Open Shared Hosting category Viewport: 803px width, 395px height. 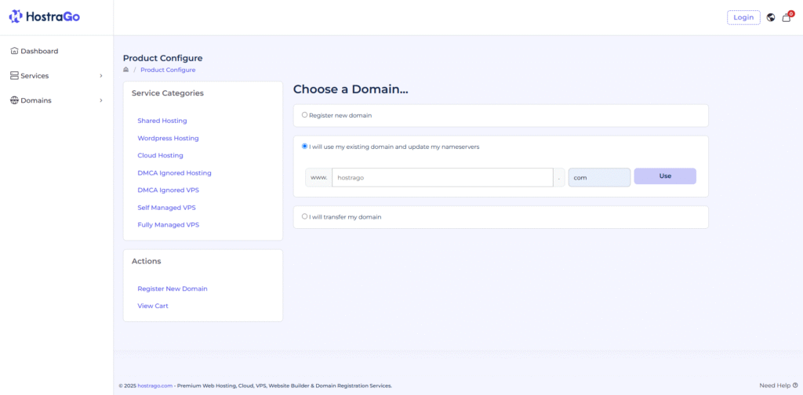pos(162,121)
